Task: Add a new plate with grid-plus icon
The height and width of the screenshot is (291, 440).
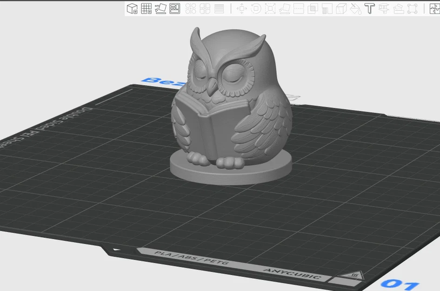Action: [147, 8]
